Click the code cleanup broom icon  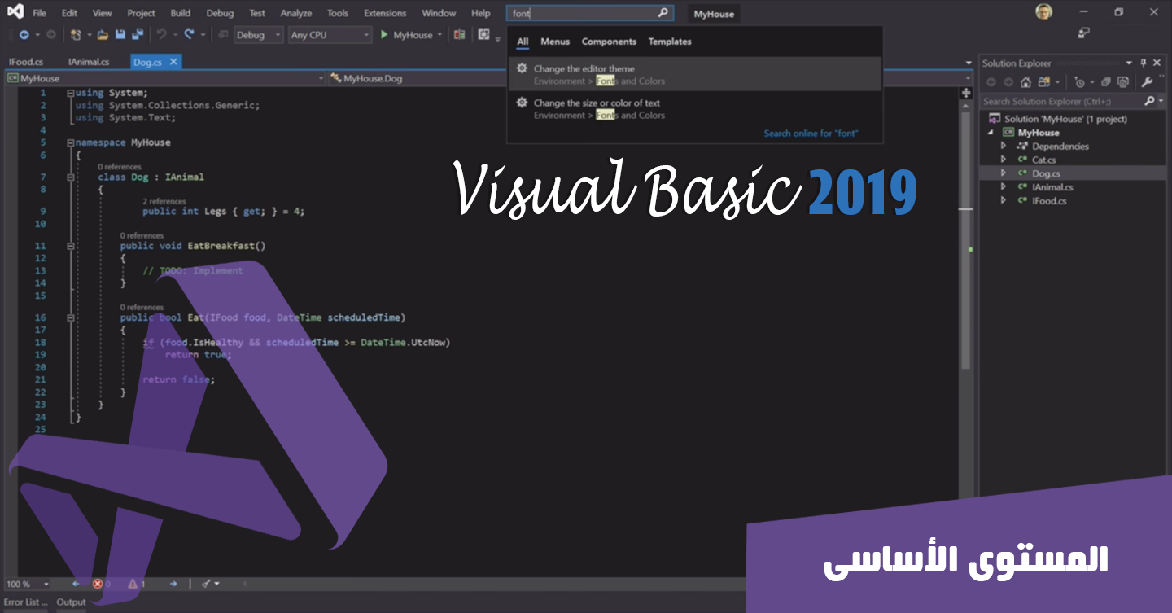[x=206, y=584]
